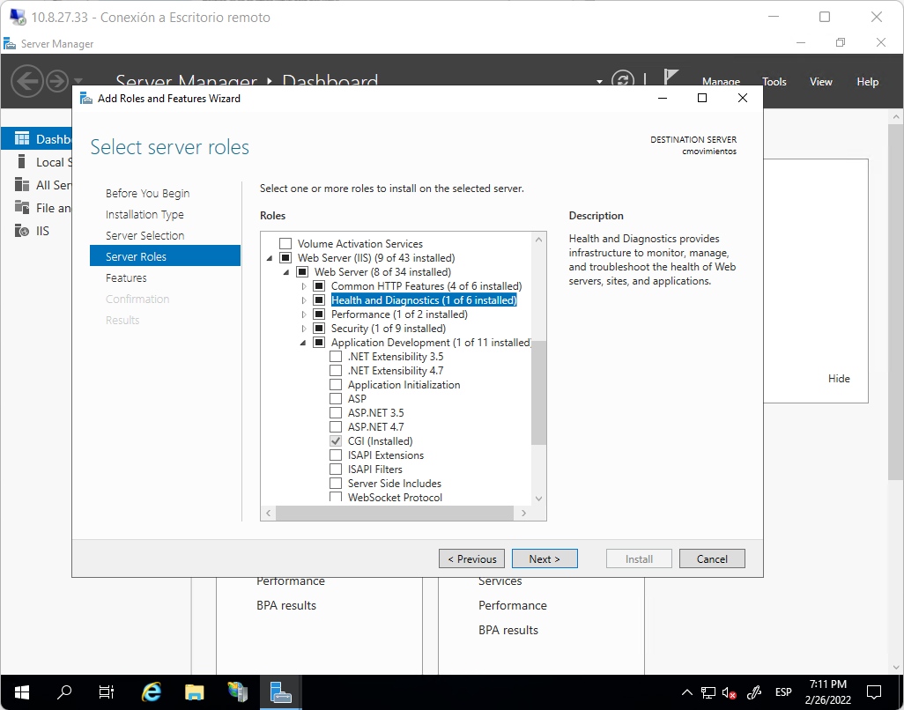The image size is (904, 710).
Task: Check the ASP.NET 4.7 checkbox
Action: pyautogui.click(x=335, y=426)
